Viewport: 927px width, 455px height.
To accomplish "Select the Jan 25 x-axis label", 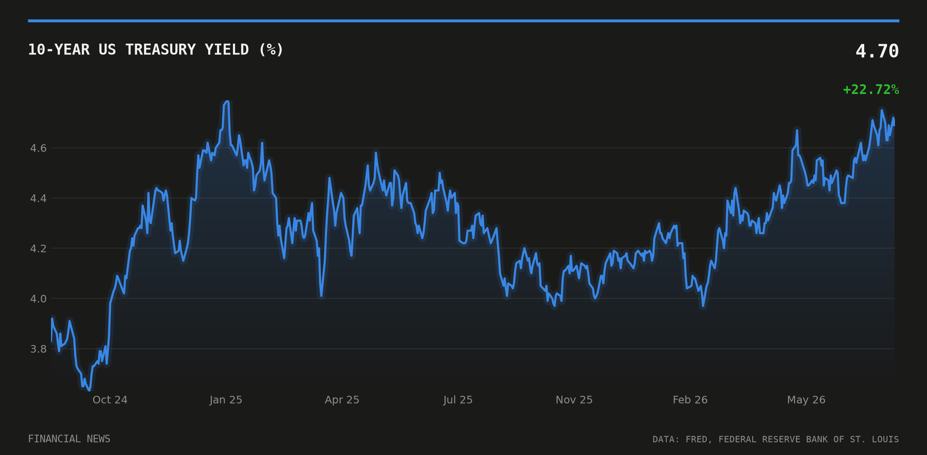I will coord(226,400).
